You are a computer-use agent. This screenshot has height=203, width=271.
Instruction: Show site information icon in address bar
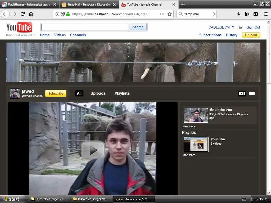click(x=57, y=14)
